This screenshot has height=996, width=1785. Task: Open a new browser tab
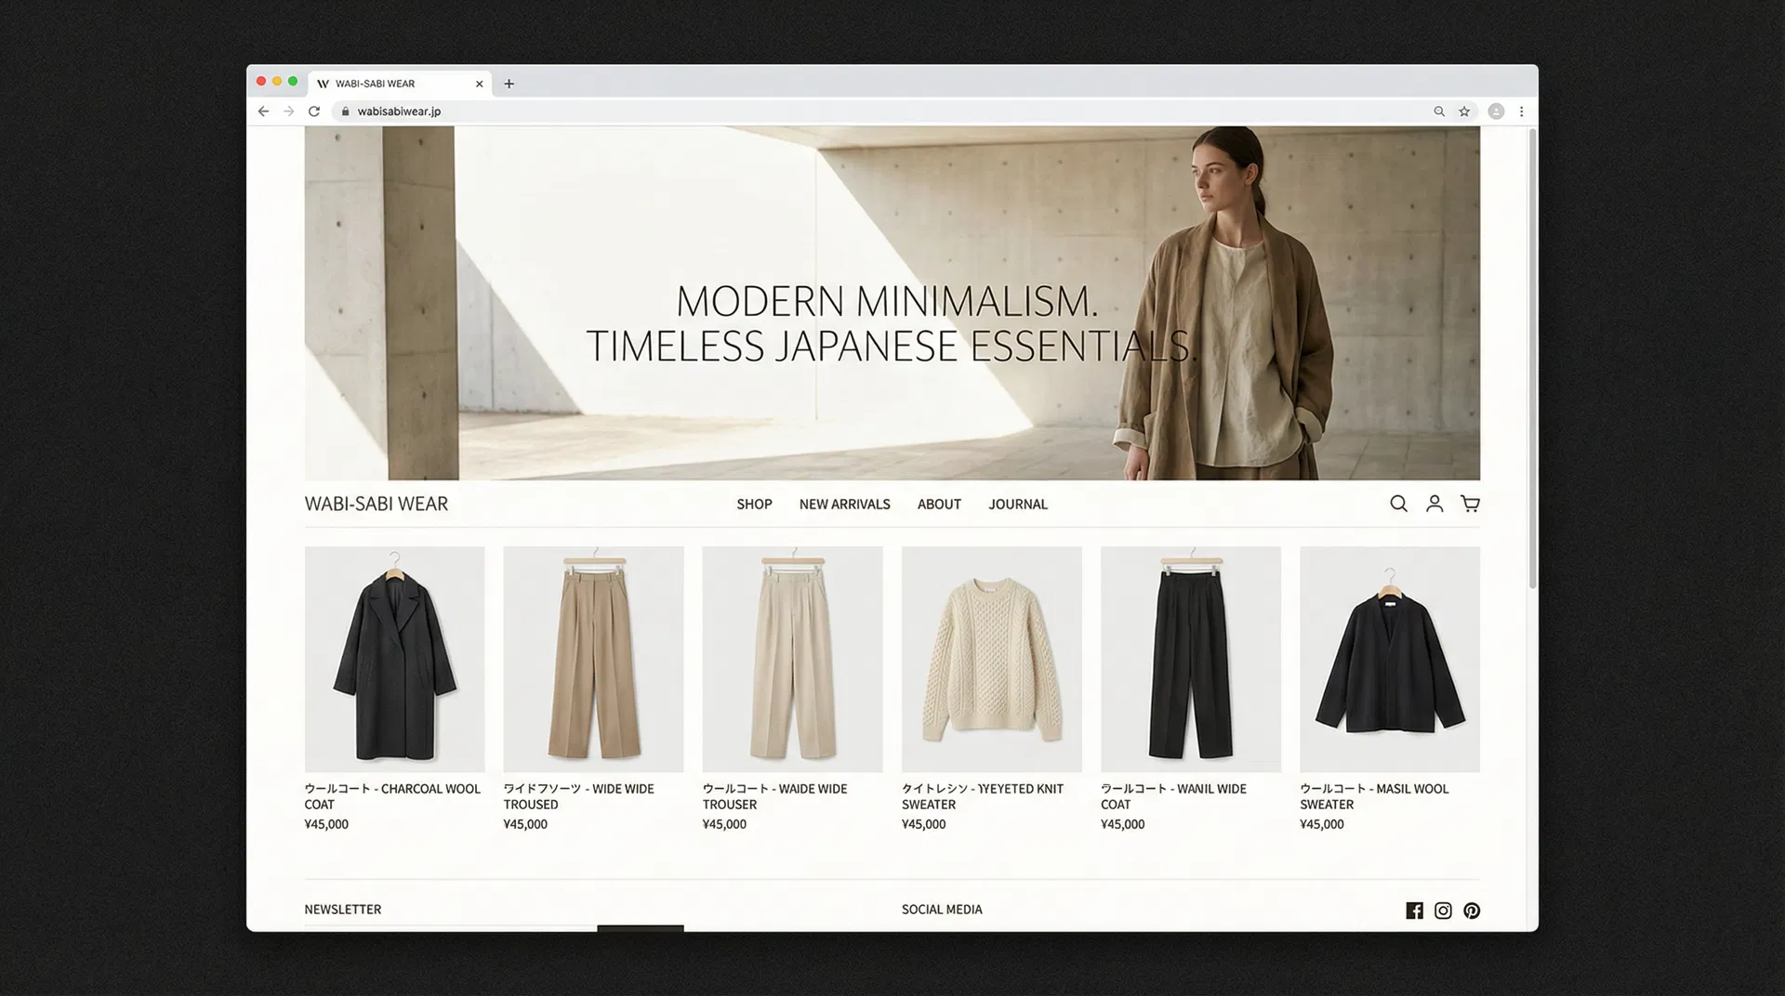coord(509,83)
